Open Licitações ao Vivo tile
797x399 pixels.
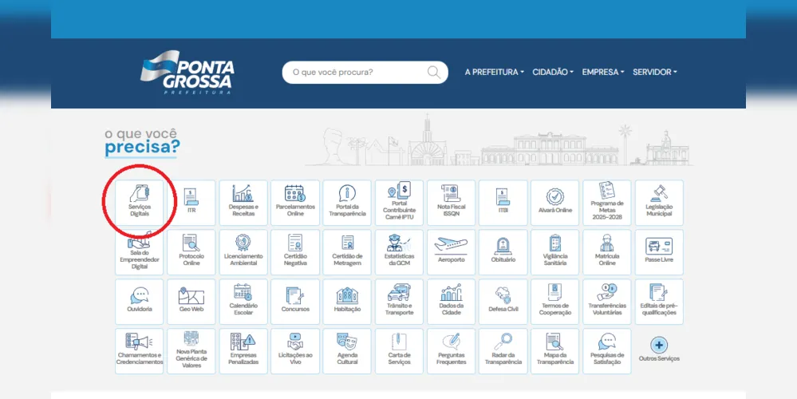click(295, 350)
